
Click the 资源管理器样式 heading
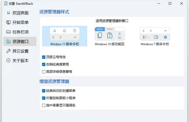coord(54,12)
